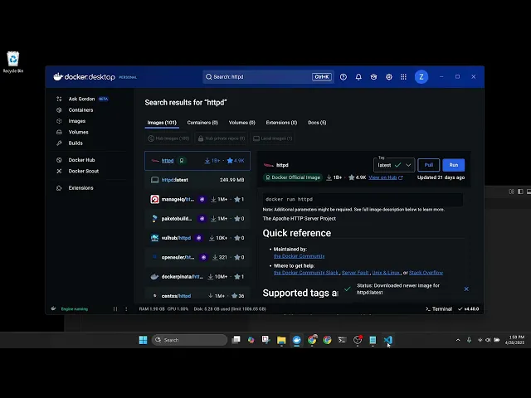Open the Learning center icon
This screenshot has width=531, height=398.
373,77
